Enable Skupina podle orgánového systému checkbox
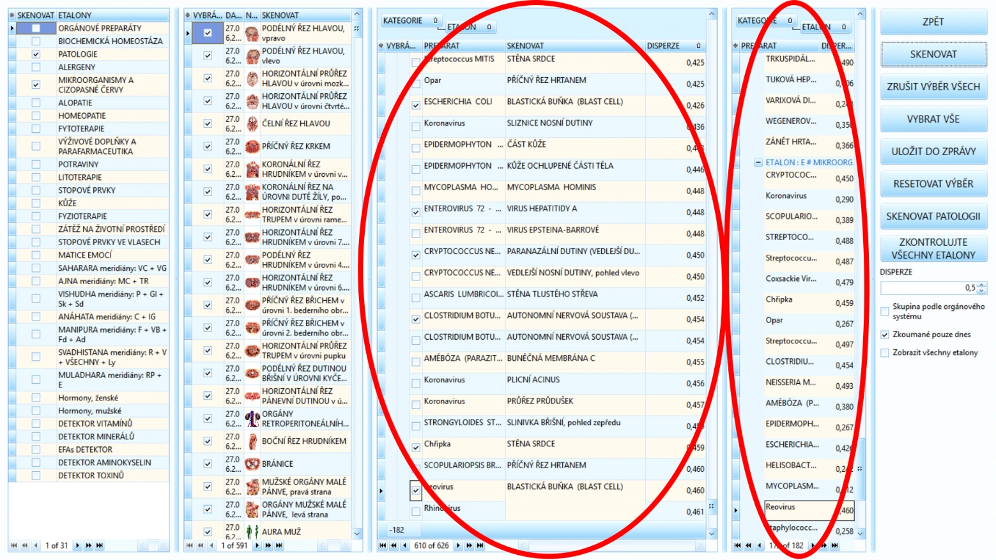 point(885,312)
